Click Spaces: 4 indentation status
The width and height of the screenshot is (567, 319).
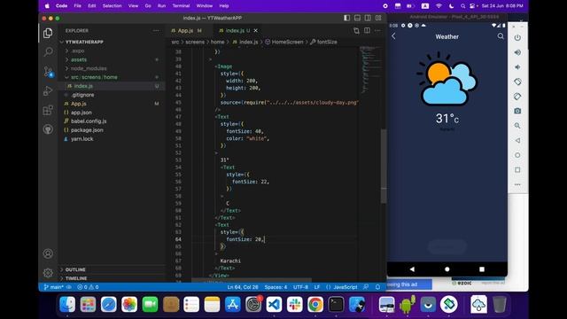(x=276, y=287)
